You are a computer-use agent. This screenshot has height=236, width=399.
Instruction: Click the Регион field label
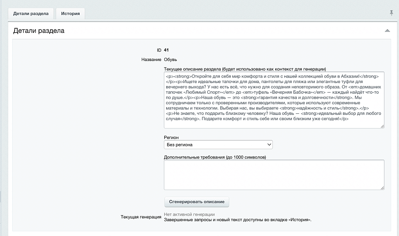171,137
